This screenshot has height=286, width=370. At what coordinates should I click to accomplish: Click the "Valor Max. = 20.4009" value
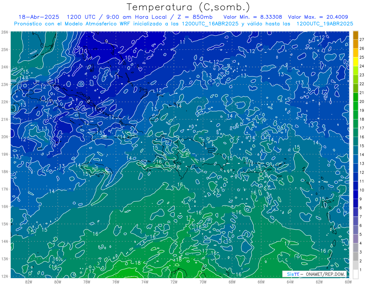pos(318,17)
